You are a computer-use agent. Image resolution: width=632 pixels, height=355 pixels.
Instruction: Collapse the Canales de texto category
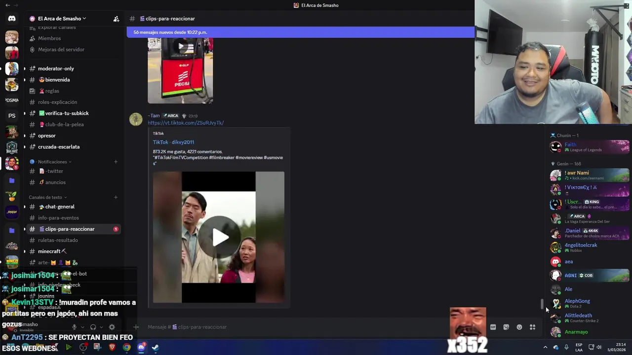click(x=48, y=197)
